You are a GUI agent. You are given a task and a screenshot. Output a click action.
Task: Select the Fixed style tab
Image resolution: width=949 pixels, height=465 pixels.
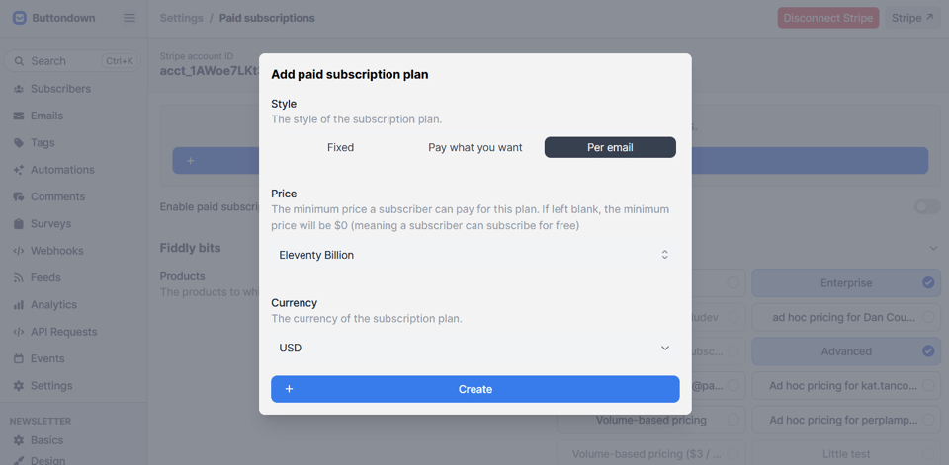click(340, 147)
